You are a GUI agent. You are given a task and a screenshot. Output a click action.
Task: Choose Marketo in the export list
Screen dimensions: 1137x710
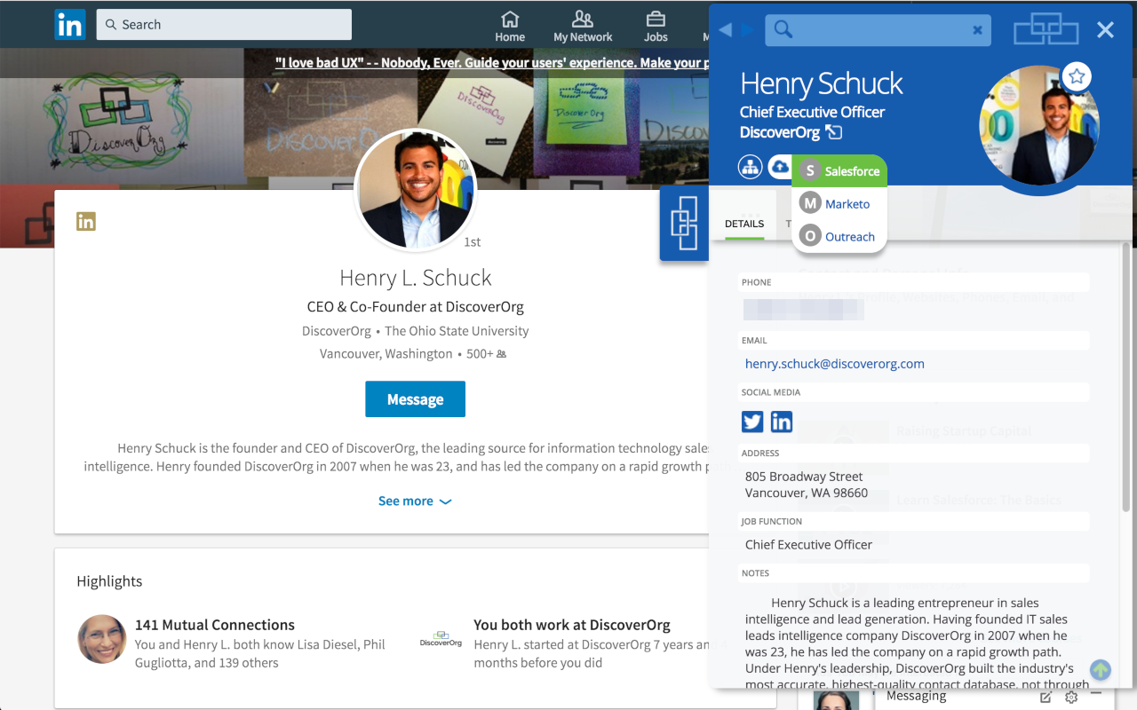point(839,204)
